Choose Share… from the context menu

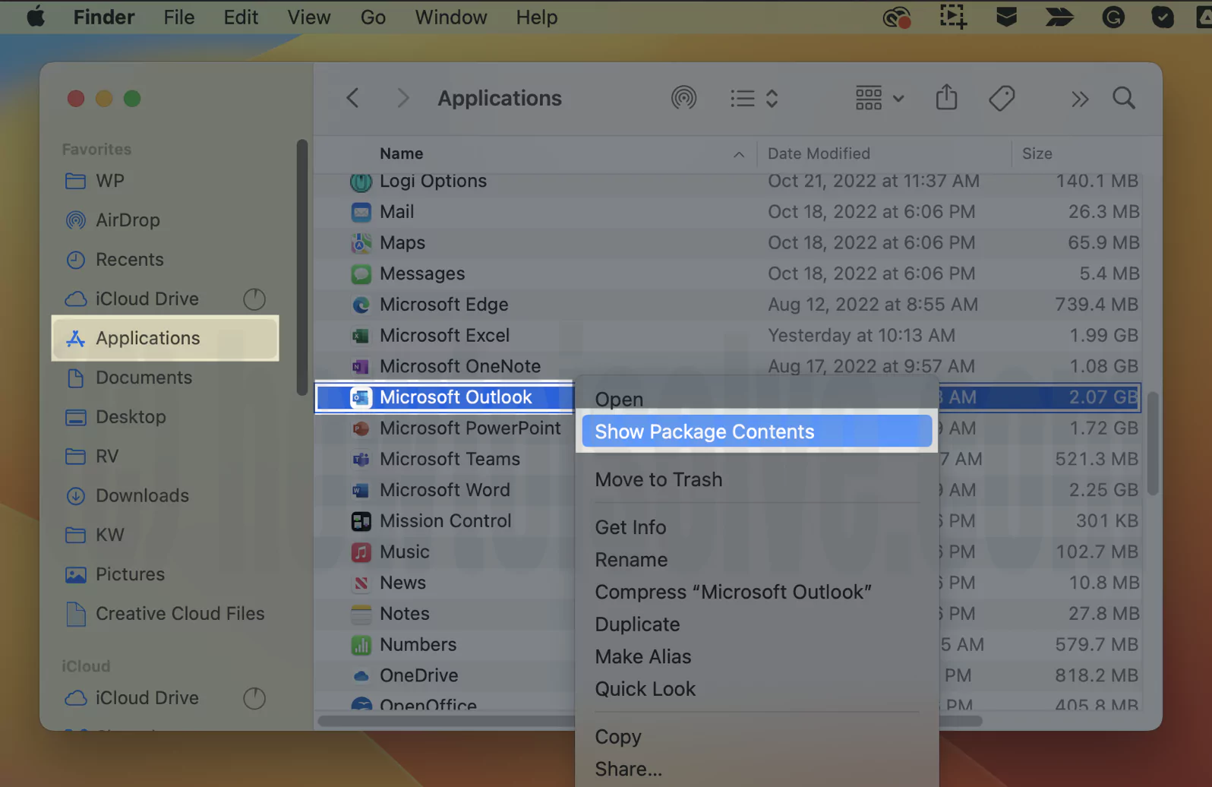click(x=628, y=769)
